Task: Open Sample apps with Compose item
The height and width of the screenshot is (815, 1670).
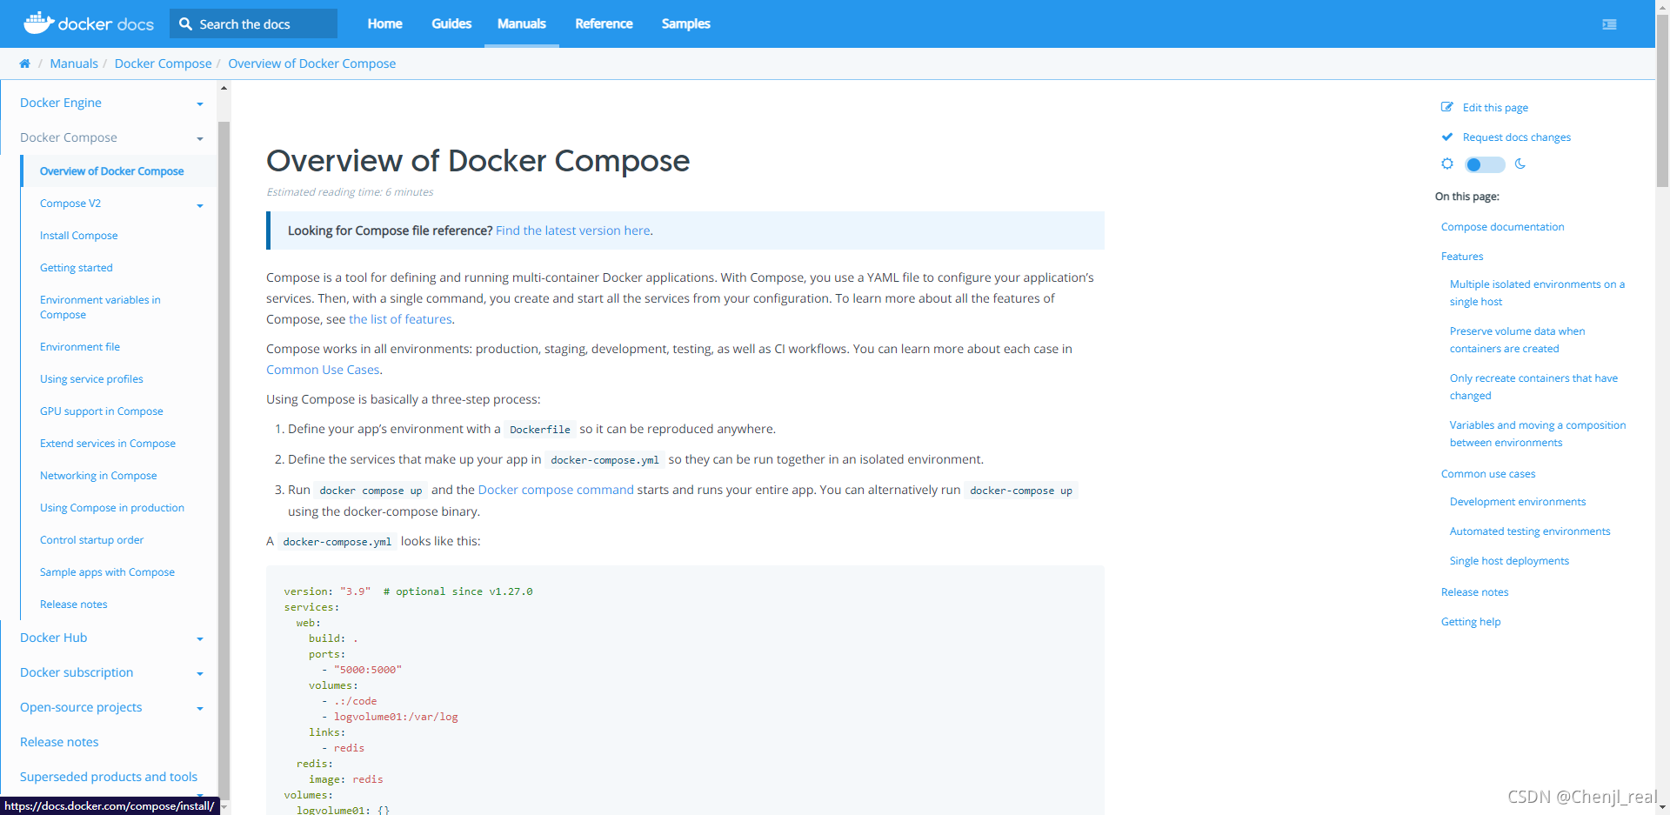Action: coord(107,572)
